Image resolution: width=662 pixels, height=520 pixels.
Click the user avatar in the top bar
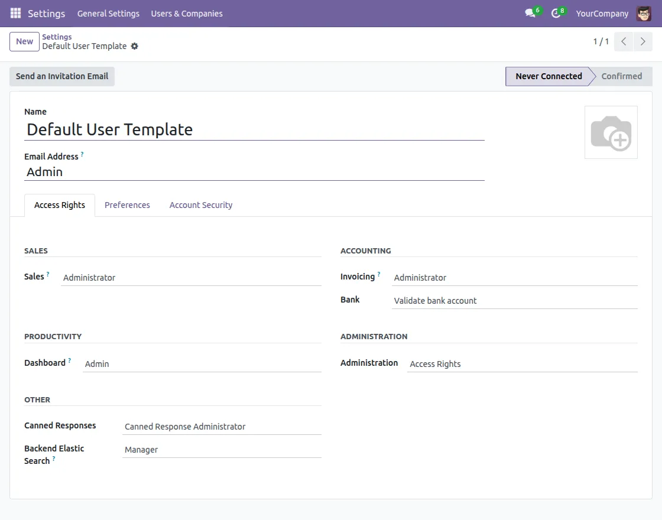(x=644, y=13)
